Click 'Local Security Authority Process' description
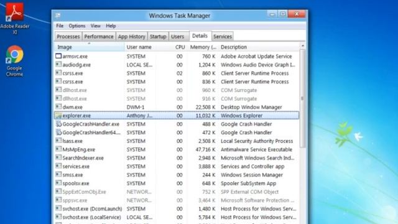Viewport: 398px width, 224px height. pos(257,141)
